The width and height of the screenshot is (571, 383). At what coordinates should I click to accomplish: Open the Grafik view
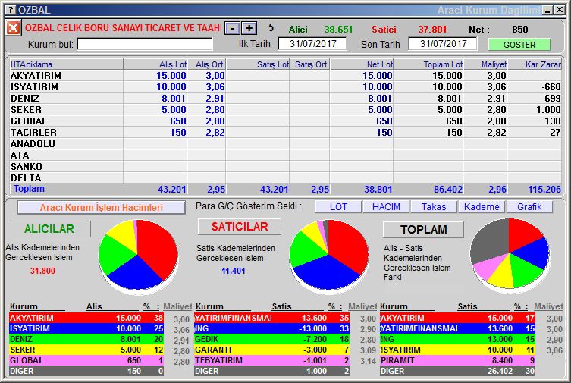click(529, 207)
